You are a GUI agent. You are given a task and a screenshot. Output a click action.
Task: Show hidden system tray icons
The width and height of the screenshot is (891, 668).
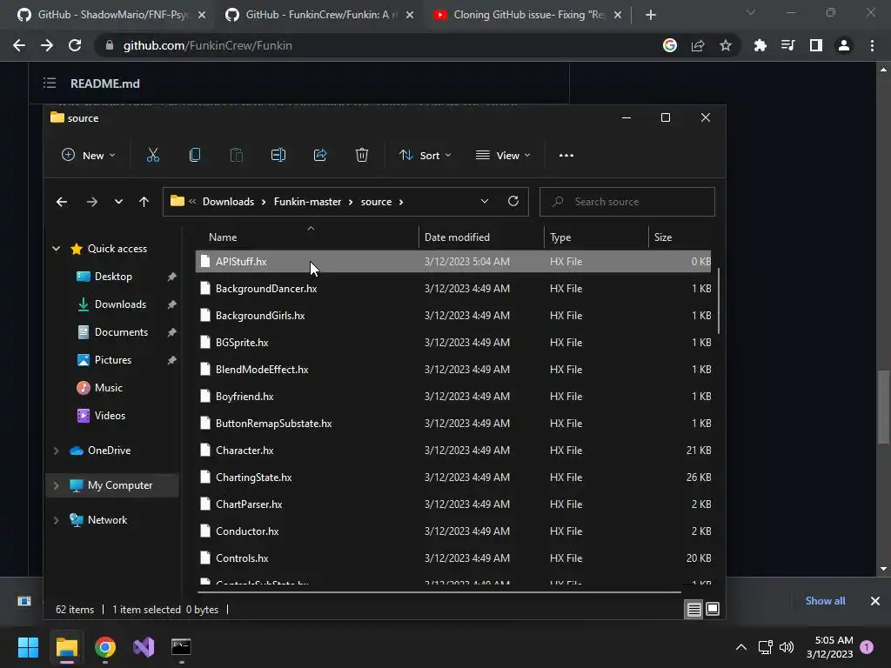click(x=741, y=647)
